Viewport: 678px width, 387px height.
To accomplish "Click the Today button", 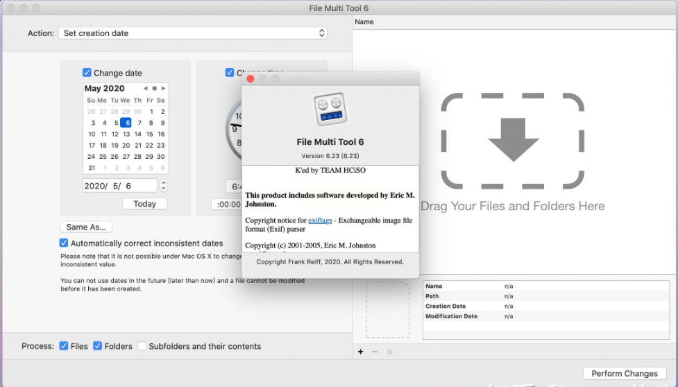I will coord(145,204).
